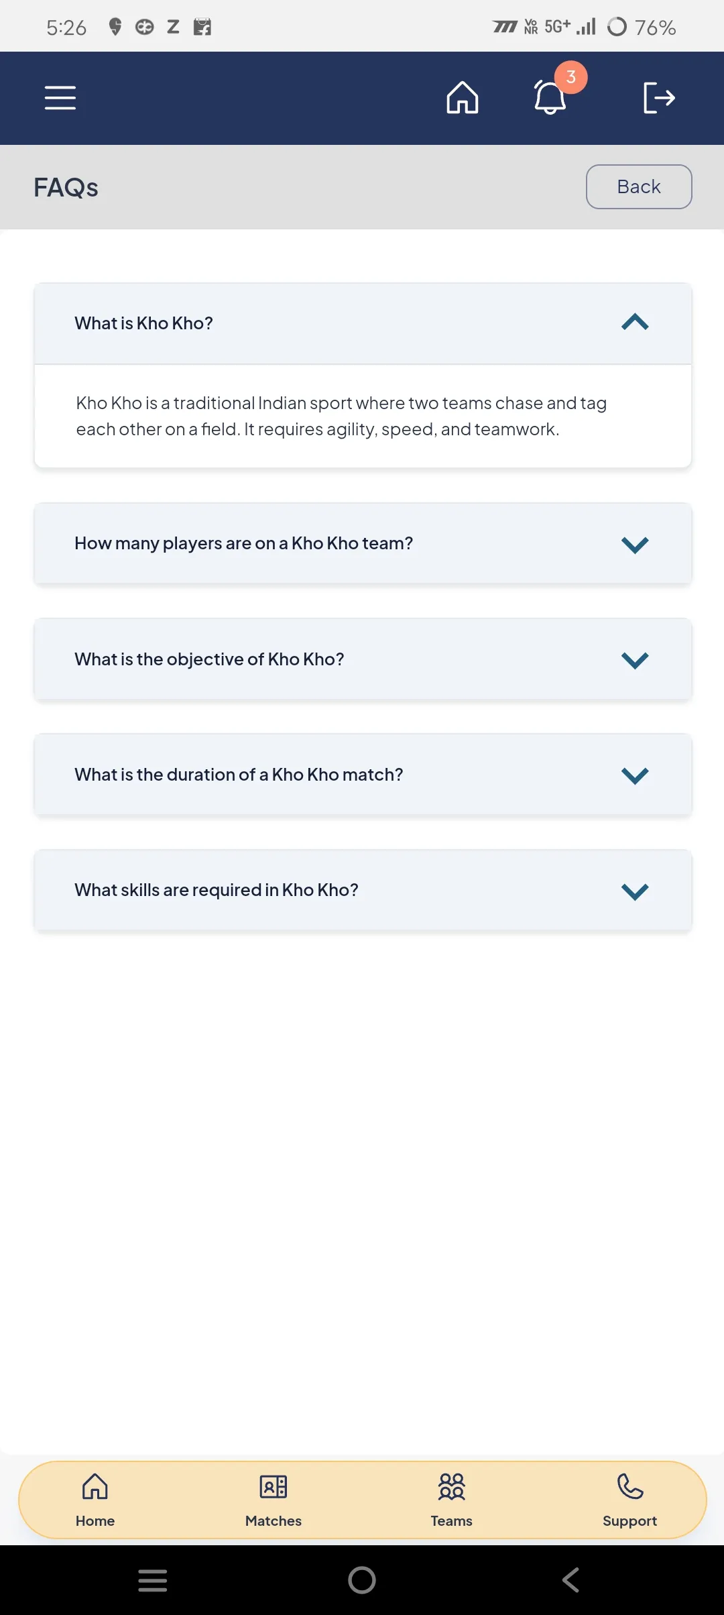The image size is (724, 1615).
Task: Tap Android home circle button
Action: 362,1580
